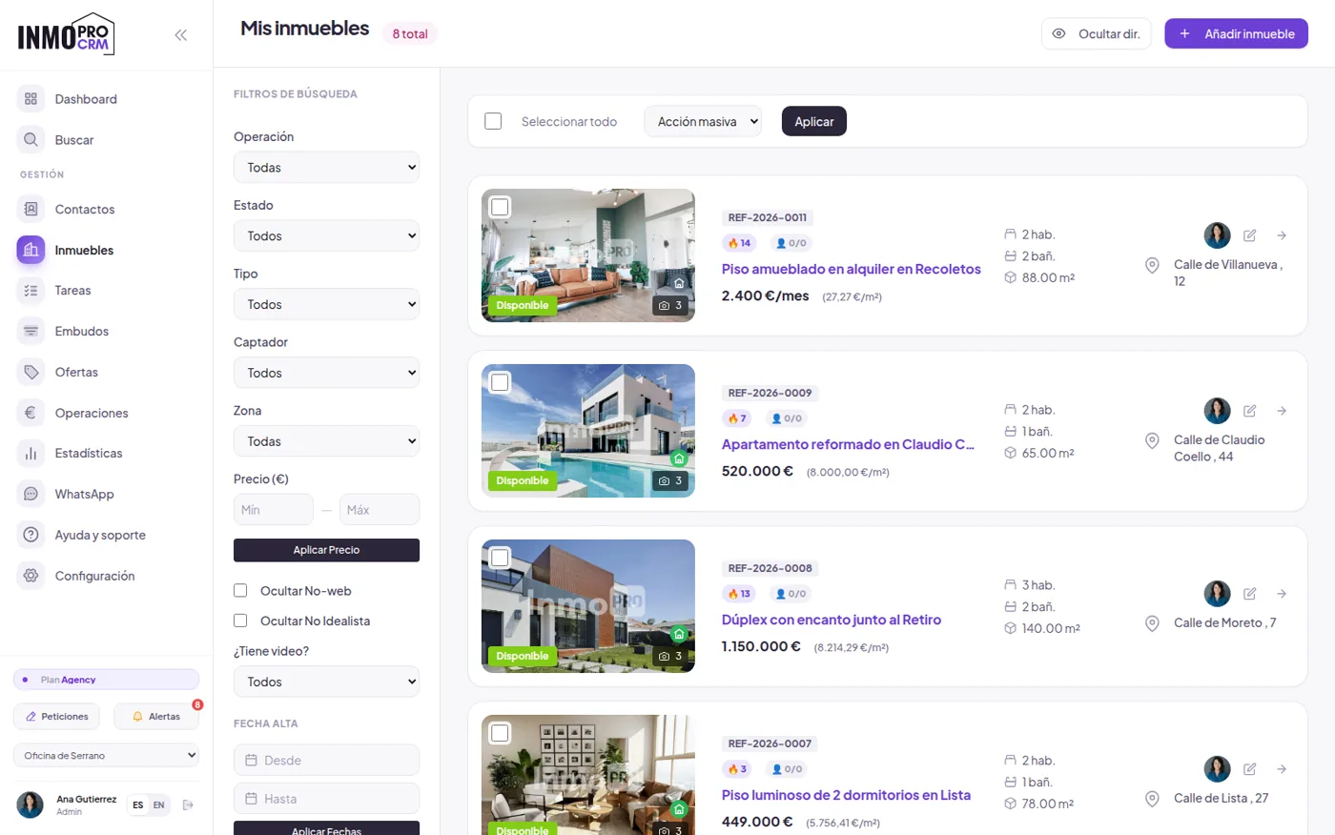
Task: Open the Alertas notifications
Action: (x=156, y=717)
